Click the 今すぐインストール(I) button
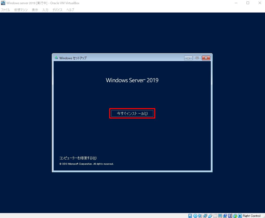This screenshot has height=218, width=265. point(132,114)
